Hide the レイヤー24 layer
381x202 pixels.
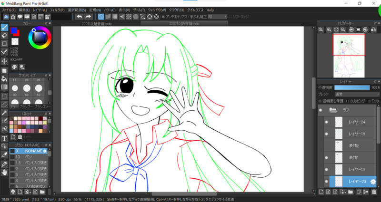tap(326, 122)
